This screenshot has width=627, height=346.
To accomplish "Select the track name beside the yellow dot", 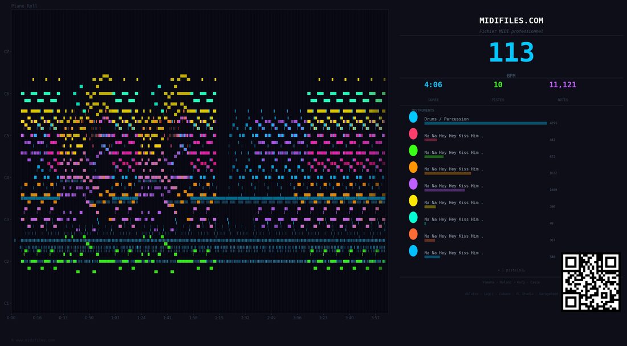I will pyautogui.click(x=454, y=203).
